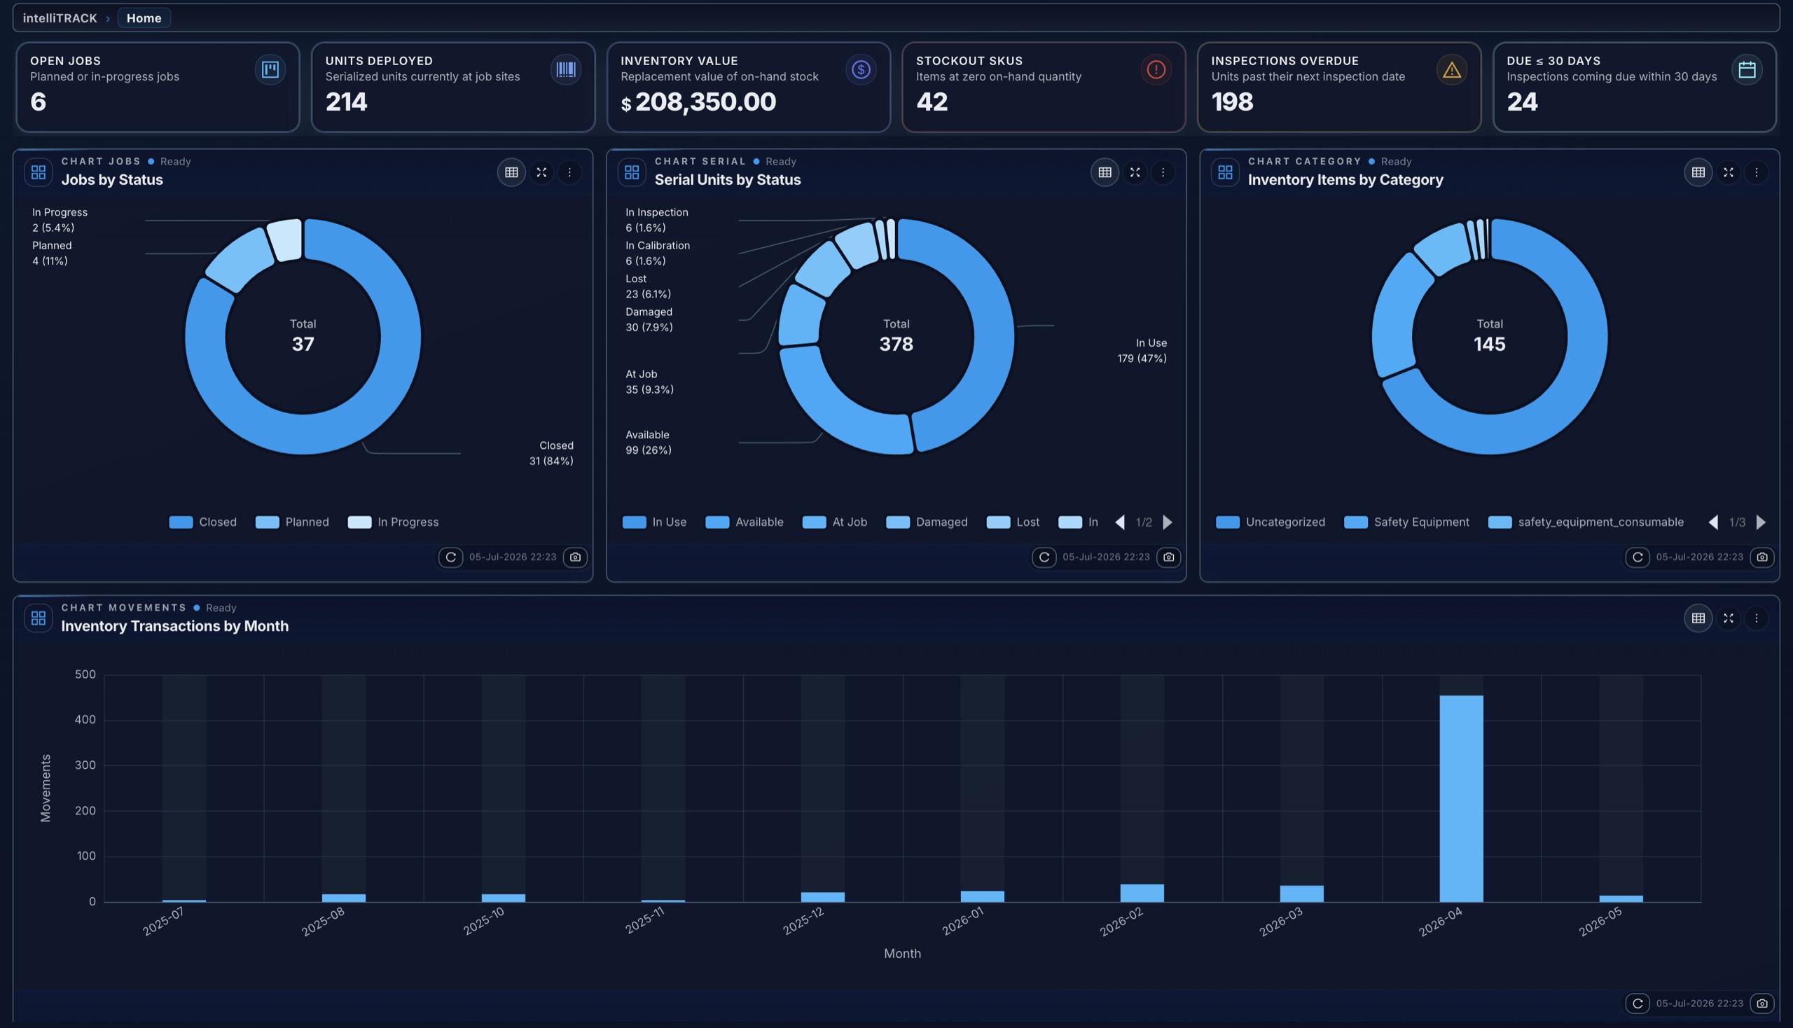The width and height of the screenshot is (1793, 1028).
Task: Open the Due ≤ 30 Days KPI card
Action: click(1634, 87)
